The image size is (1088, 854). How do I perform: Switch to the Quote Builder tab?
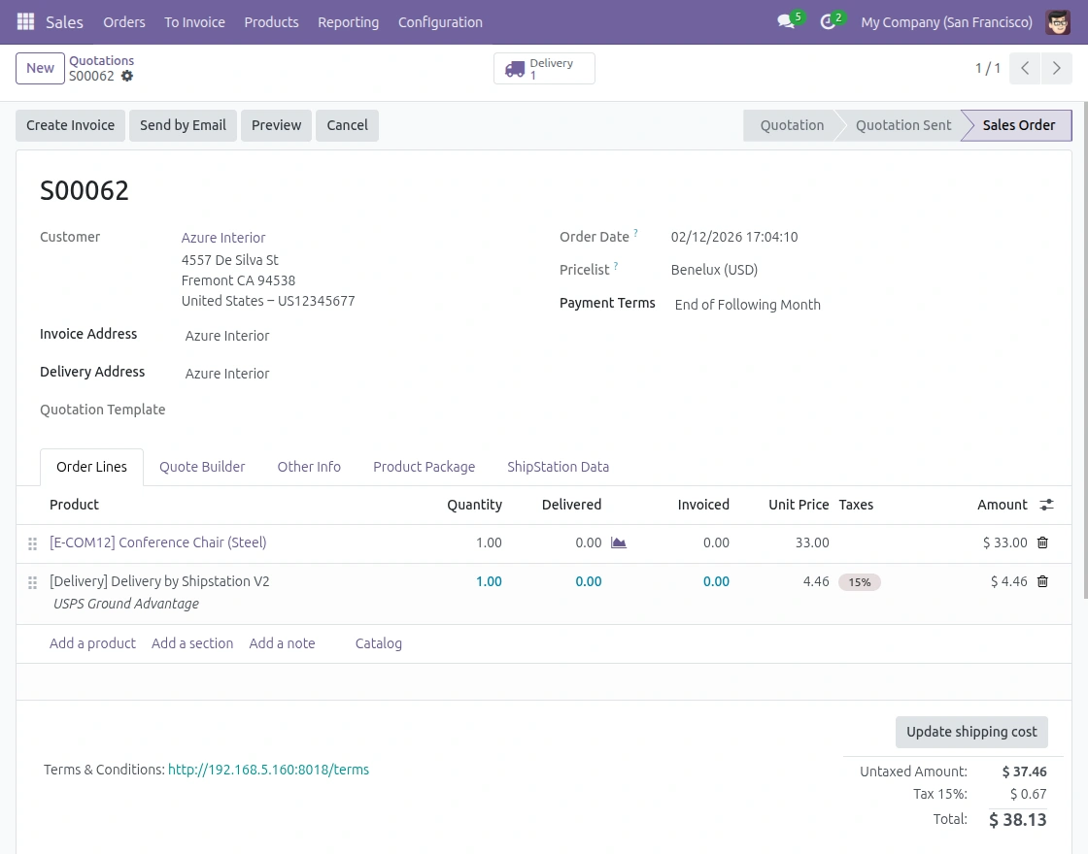pyautogui.click(x=202, y=467)
